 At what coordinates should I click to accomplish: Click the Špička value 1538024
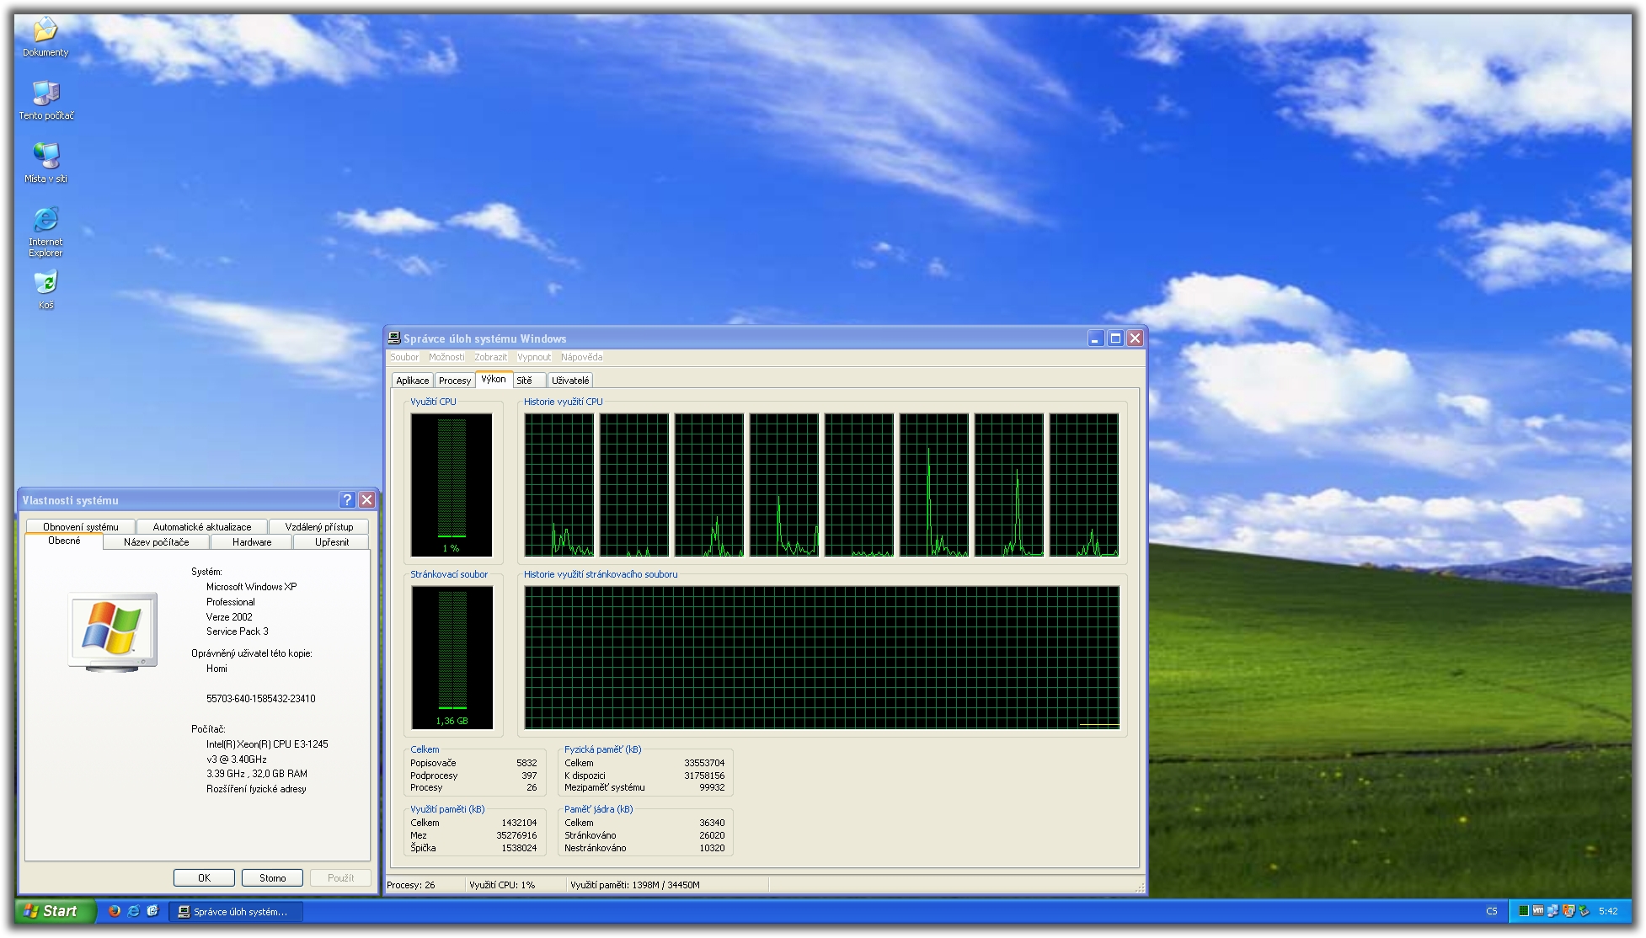[x=519, y=848]
